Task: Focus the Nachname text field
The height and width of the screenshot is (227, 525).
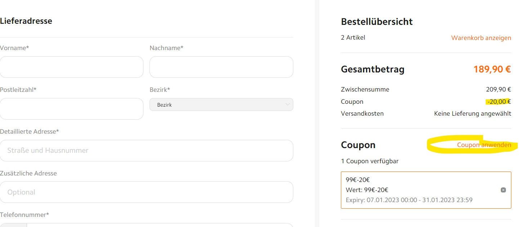Action: (x=221, y=67)
